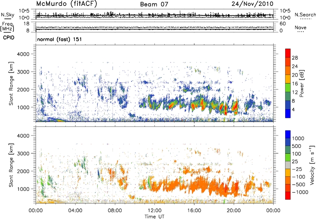
Task: Pick the light green 12-16 dB power swatch
Action: (x=288, y=87)
